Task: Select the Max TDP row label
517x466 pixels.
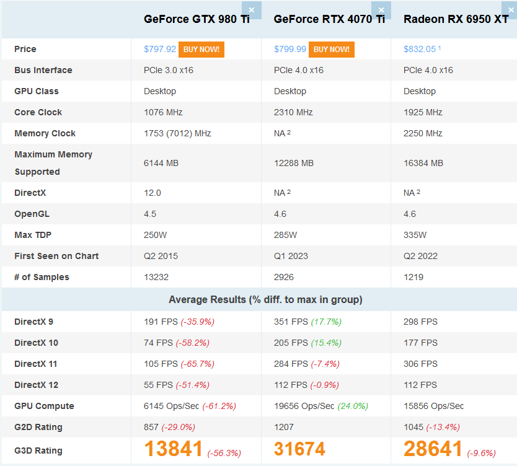Action: pos(33,235)
